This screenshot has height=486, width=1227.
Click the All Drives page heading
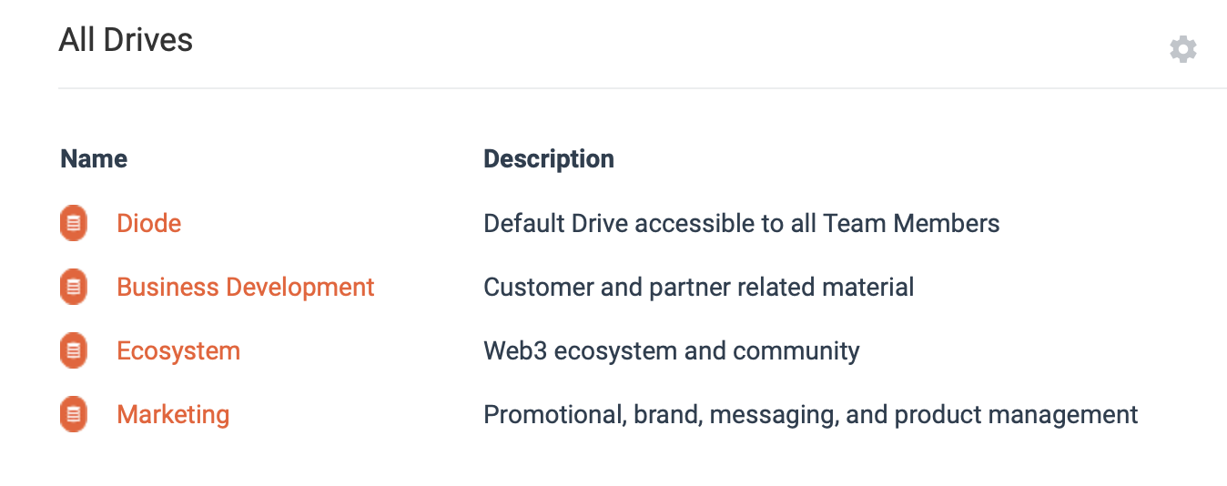coord(126,41)
